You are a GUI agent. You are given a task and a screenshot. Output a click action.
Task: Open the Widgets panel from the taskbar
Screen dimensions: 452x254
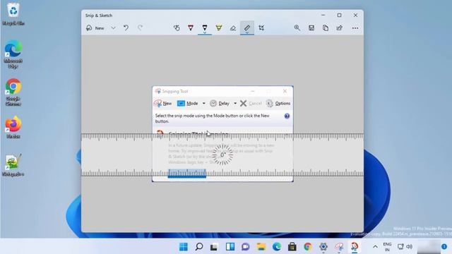[230, 246]
